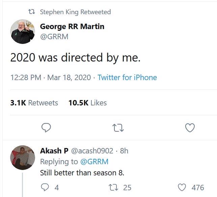Click the retweet icon beside Stephen King Retweeted
The image size is (217, 197).
coord(32,12)
